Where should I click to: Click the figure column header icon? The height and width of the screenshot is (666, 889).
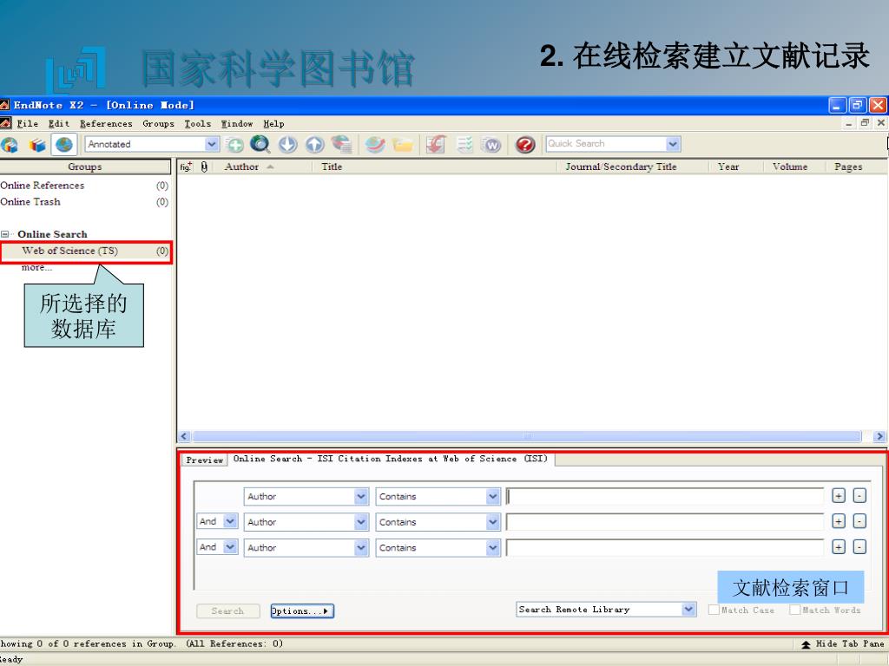pos(186,166)
